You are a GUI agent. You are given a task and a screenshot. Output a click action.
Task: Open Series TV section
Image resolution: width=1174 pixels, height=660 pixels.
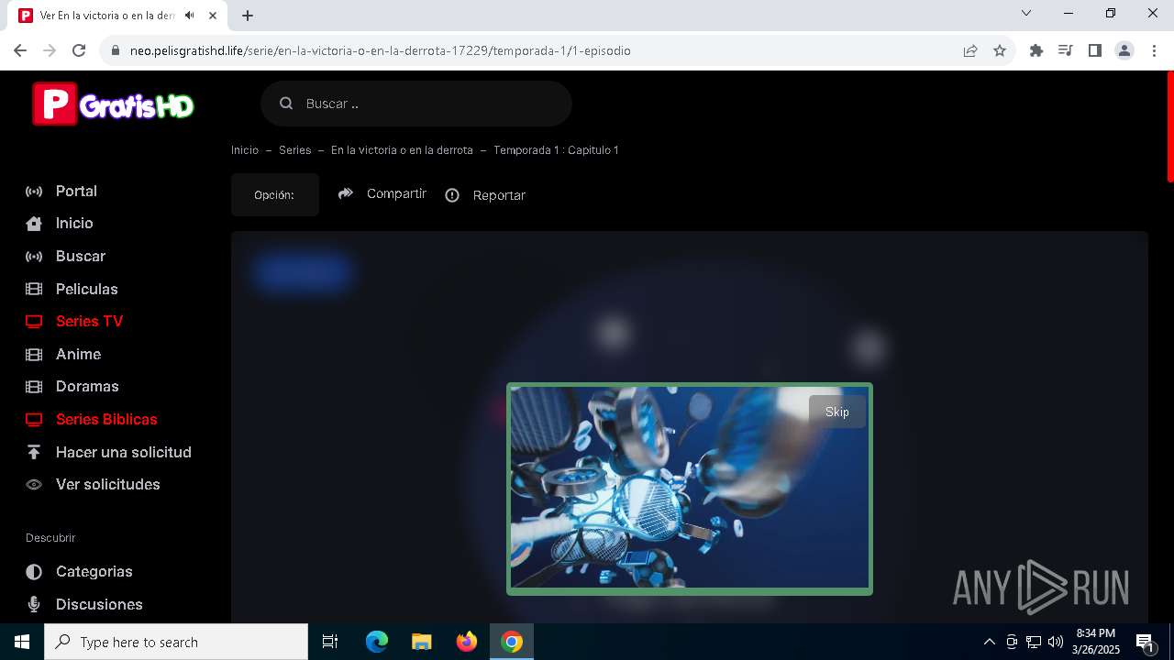click(89, 321)
